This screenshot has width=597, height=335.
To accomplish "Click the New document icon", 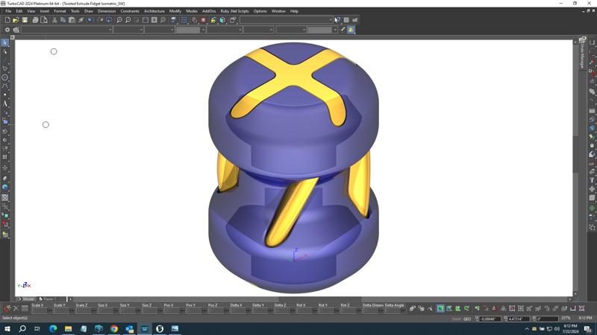I will (x=7, y=20).
